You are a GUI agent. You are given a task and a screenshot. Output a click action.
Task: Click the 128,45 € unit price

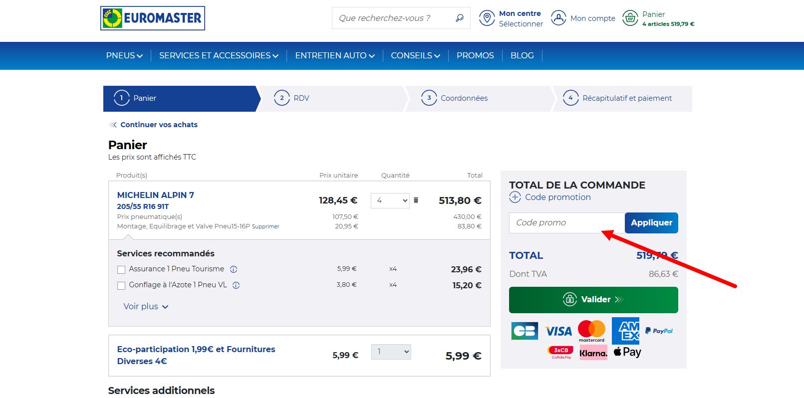(338, 200)
